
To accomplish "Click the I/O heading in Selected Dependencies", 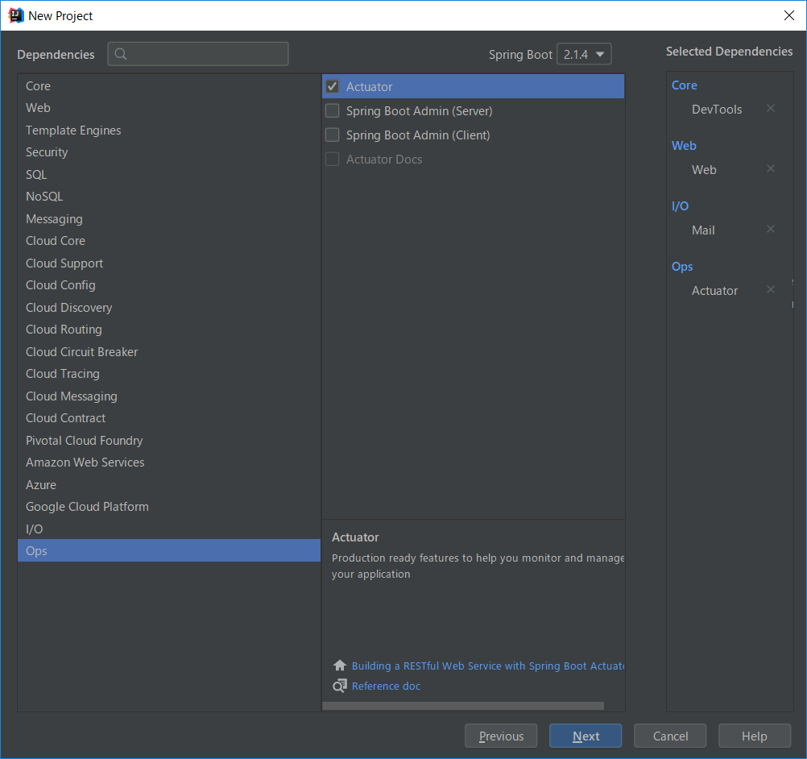I will click(680, 206).
